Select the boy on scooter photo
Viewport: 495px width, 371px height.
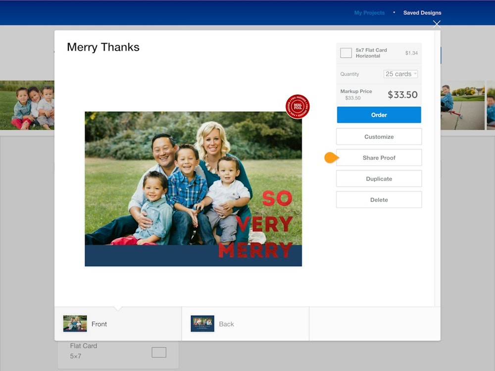(x=462, y=105)
